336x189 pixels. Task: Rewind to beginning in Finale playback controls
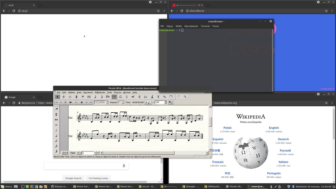point(56,102)
